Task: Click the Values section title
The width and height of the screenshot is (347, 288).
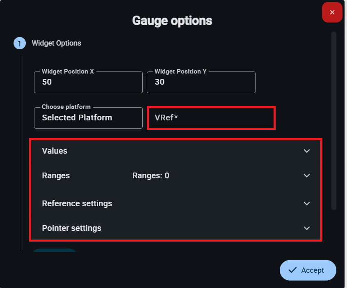Action: (55, 151)
